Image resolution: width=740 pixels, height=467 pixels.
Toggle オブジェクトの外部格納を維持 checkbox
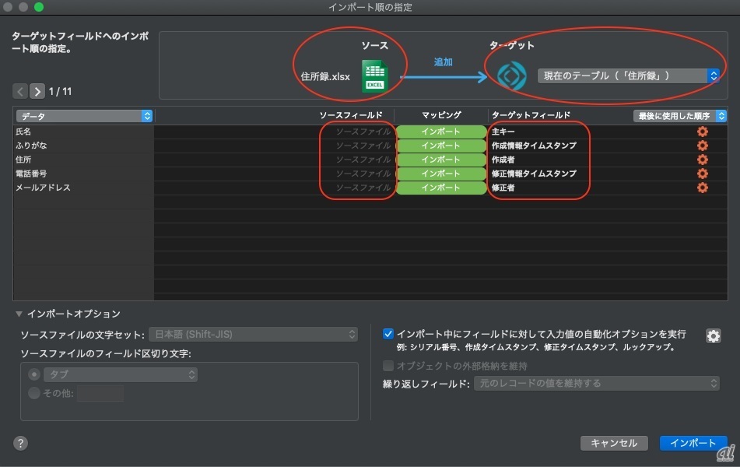(388, 366)
